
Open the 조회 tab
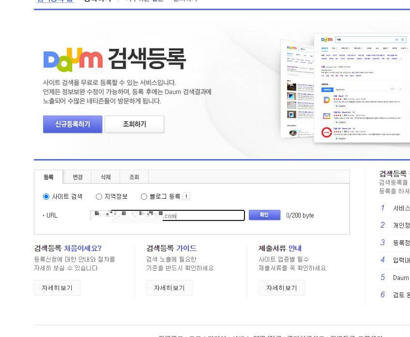(134, 177)
